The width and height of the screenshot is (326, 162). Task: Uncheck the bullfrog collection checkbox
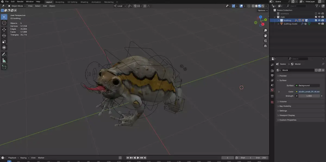[316, 20]
